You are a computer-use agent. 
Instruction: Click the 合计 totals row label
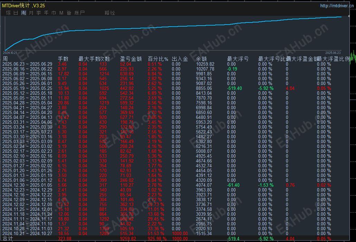pyautogui.click(x=8, y=238)
